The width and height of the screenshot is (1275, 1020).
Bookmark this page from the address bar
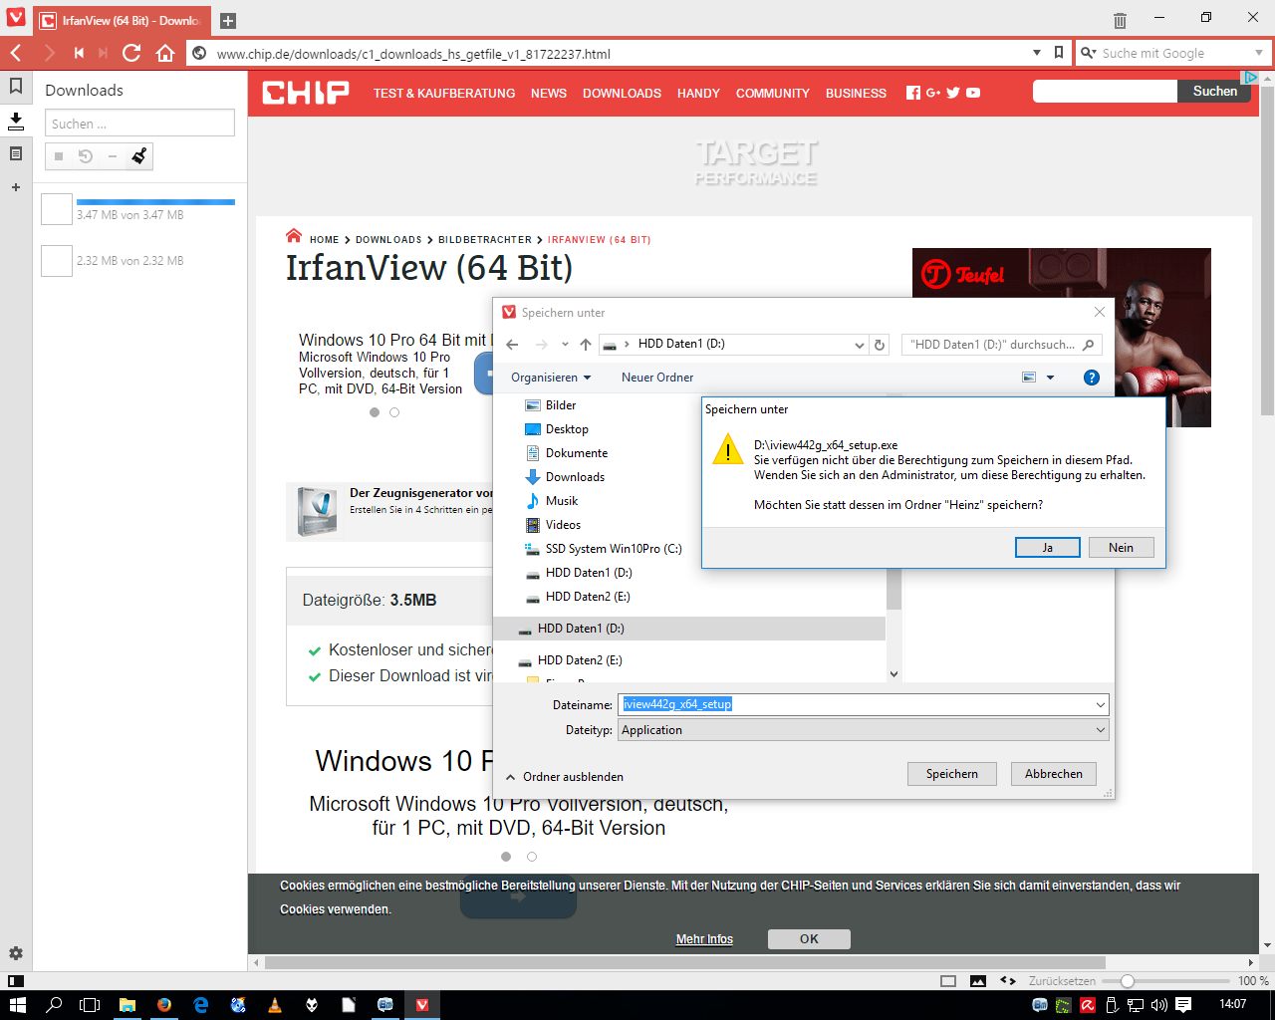point(1059,53)
